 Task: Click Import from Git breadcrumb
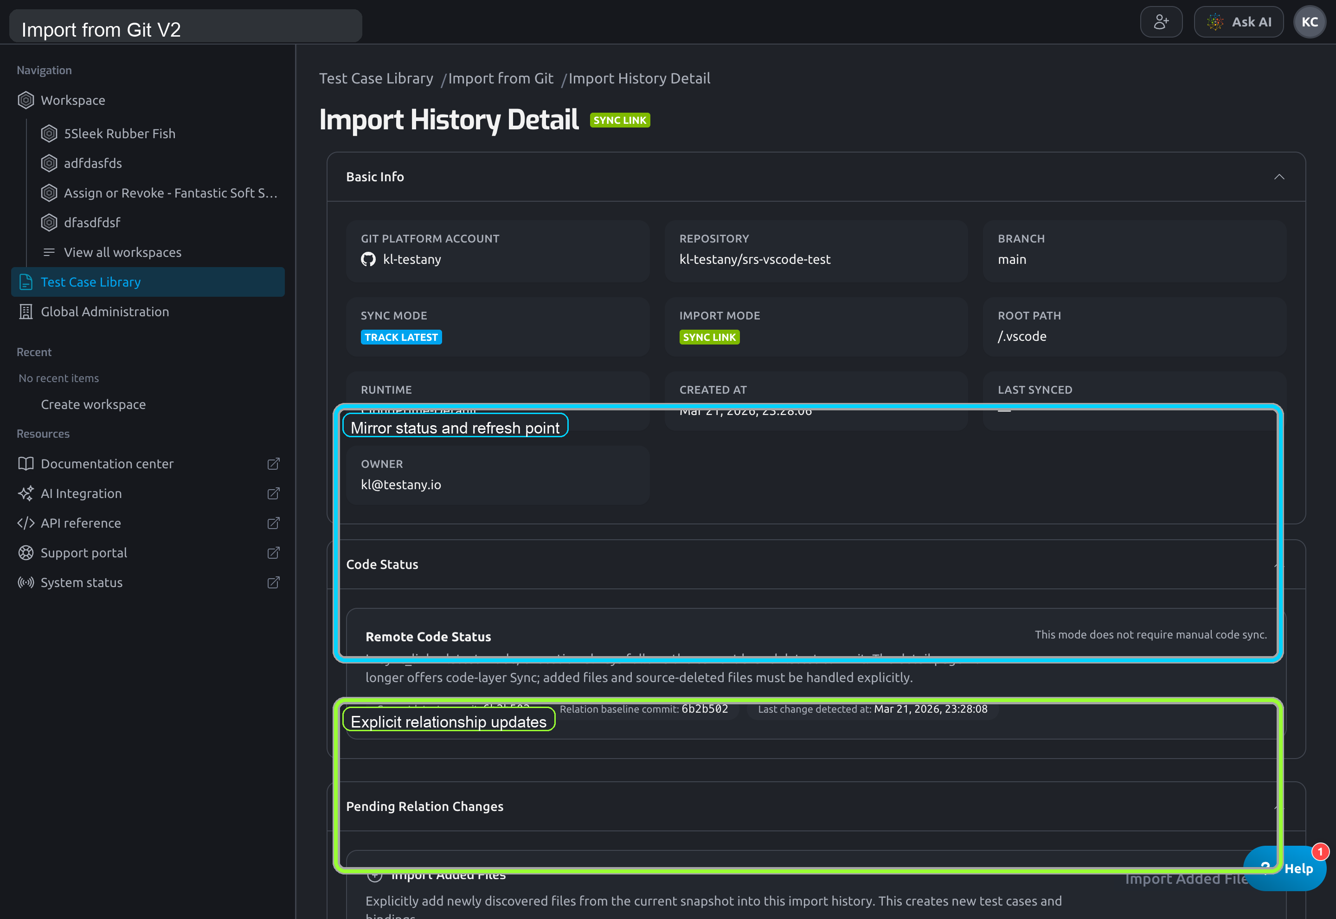pyautogui.click(x=501, y=78)
